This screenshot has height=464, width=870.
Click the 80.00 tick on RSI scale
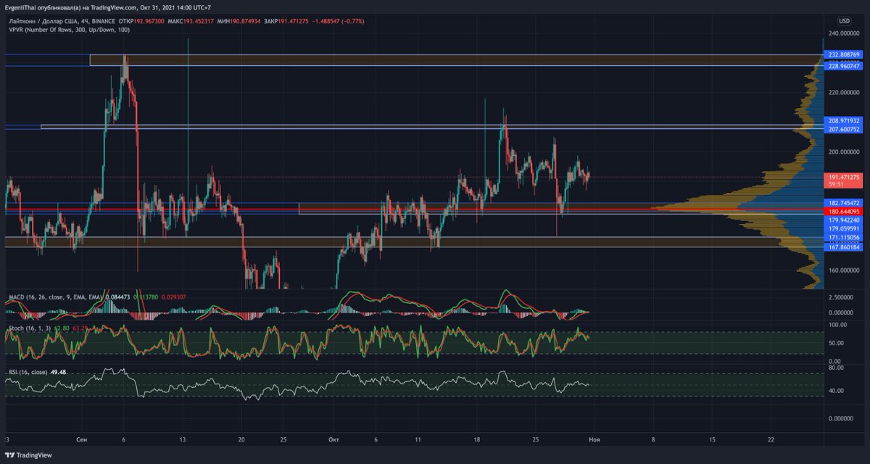point(837,368)
